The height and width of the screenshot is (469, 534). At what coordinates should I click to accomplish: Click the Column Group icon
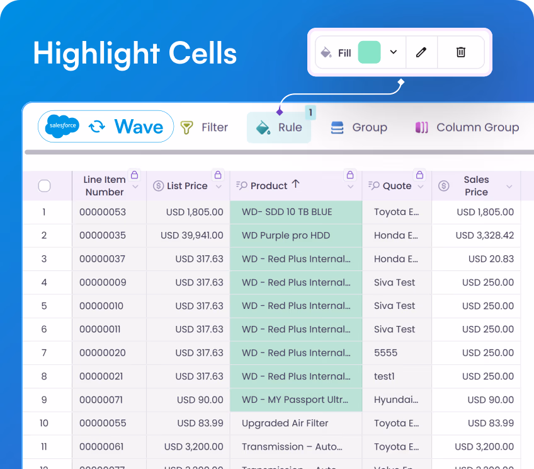pos(421,127)
